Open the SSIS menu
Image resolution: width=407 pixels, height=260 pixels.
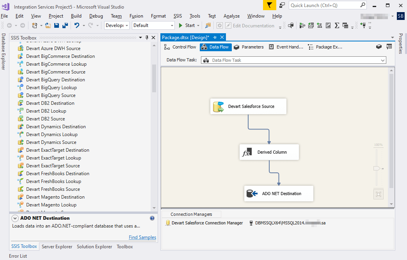pos(178,16)
